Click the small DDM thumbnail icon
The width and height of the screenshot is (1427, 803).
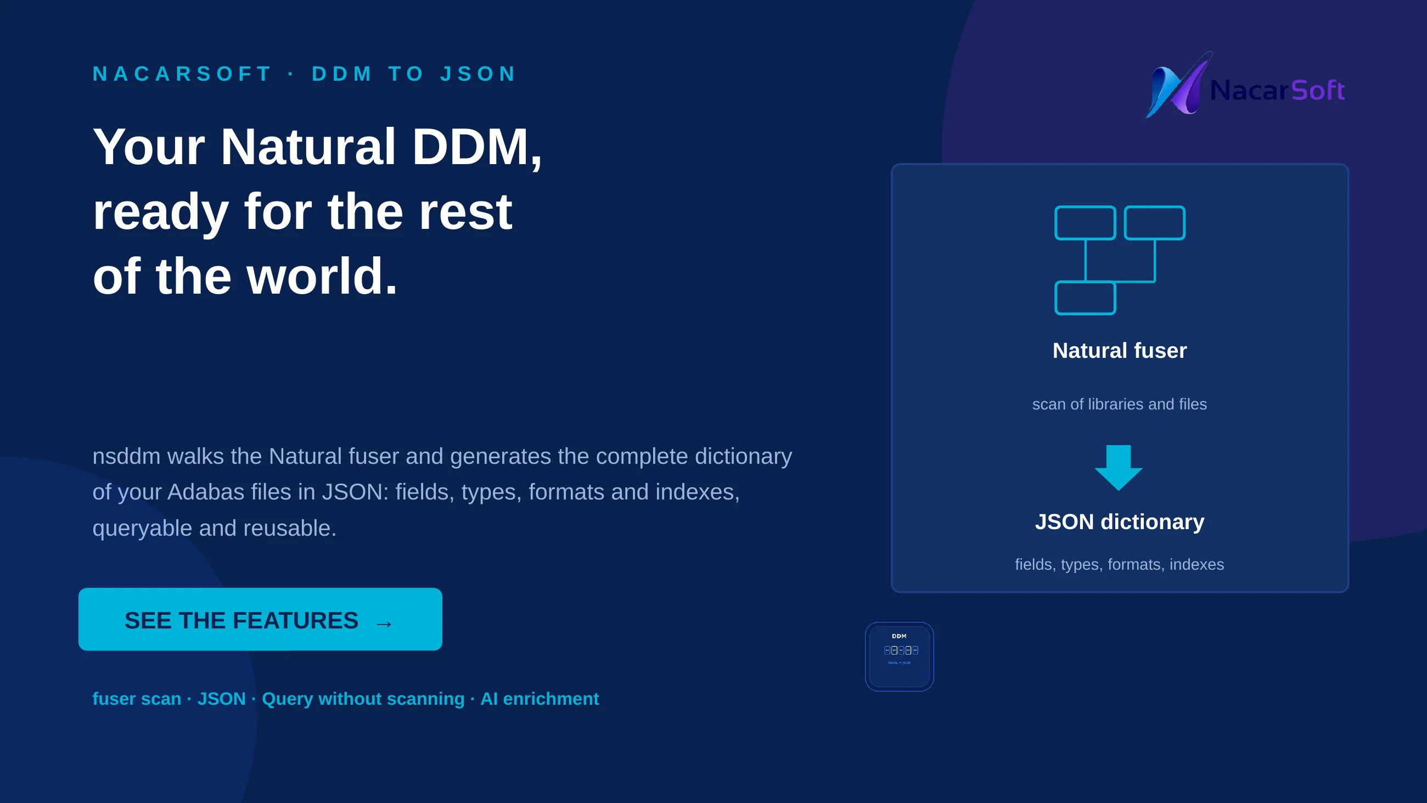pos(899,656)
